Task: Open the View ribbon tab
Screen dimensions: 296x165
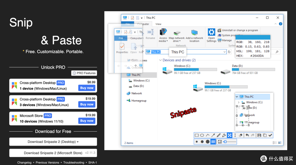Action: (x=158, y=24)
